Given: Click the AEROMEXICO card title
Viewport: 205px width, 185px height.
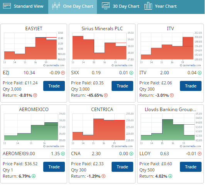Looking at the screenshot, I should pos(34,110).
